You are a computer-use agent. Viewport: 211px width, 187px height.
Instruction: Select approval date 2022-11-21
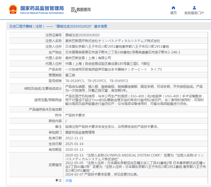74,138
